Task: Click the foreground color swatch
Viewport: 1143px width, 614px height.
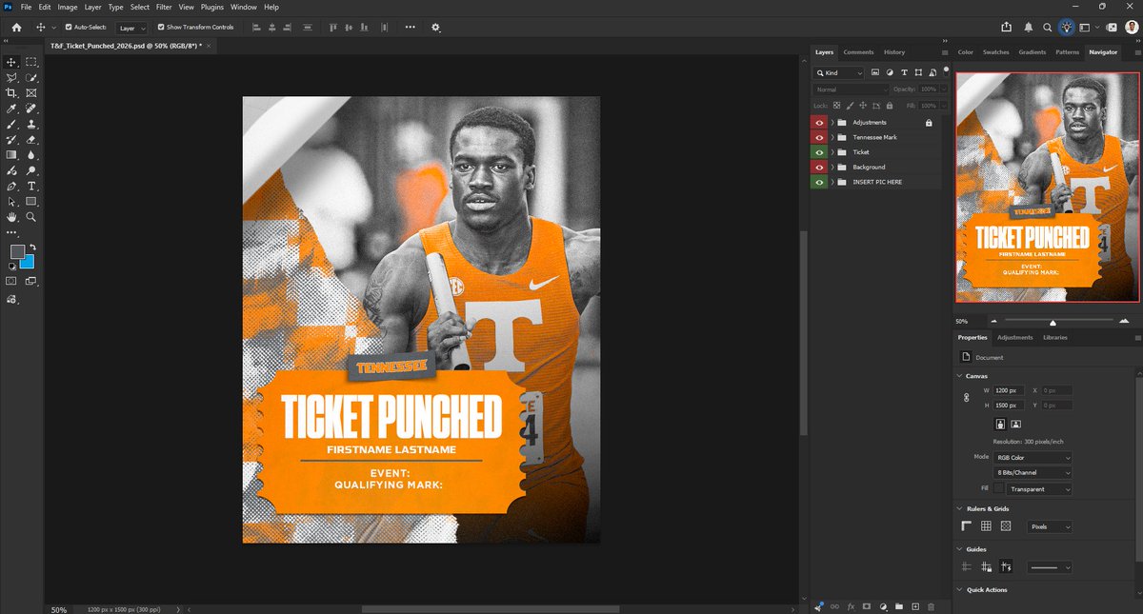Action: [x=17, y=251]
